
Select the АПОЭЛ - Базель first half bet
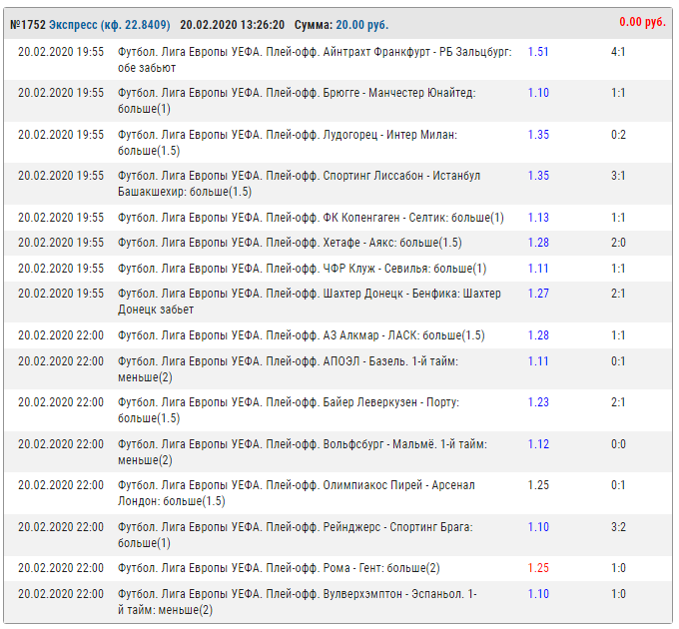pyautogui.click(x=288, y=368)
